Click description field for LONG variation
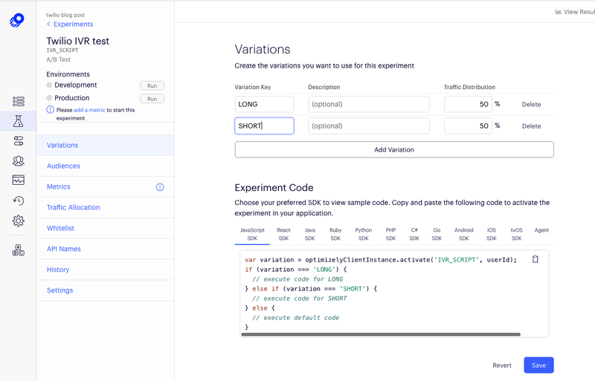 coord(369,104)
